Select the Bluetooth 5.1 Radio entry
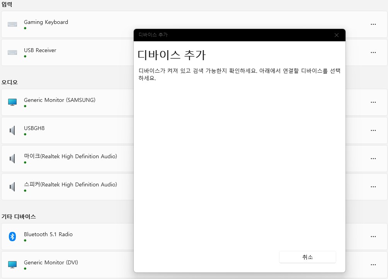Image resolution: width=388 pixels, height=279 pixels. coord(48,234)
